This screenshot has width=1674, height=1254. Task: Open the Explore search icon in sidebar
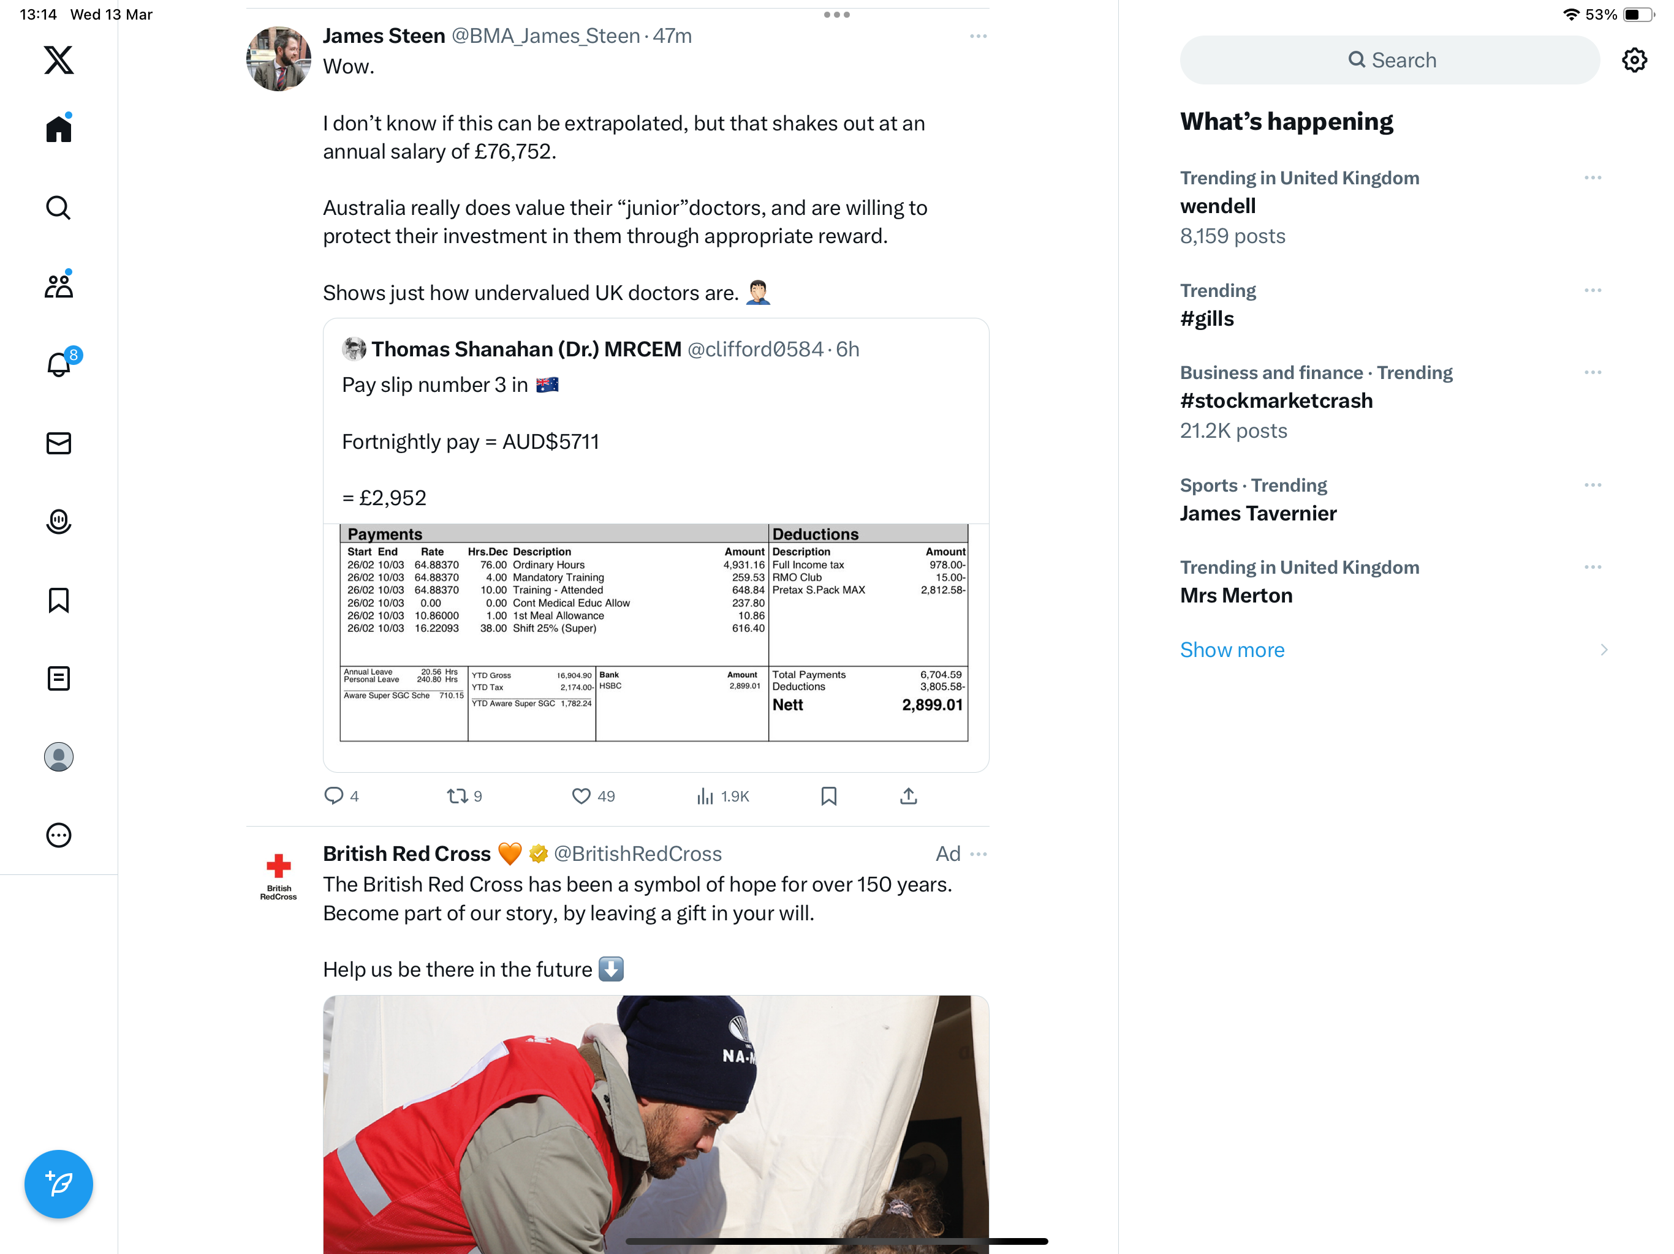58,207
